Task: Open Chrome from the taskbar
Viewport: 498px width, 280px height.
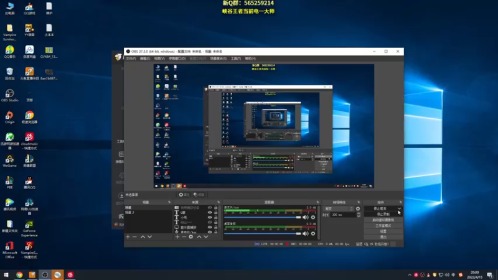Action: pos(19,274)
